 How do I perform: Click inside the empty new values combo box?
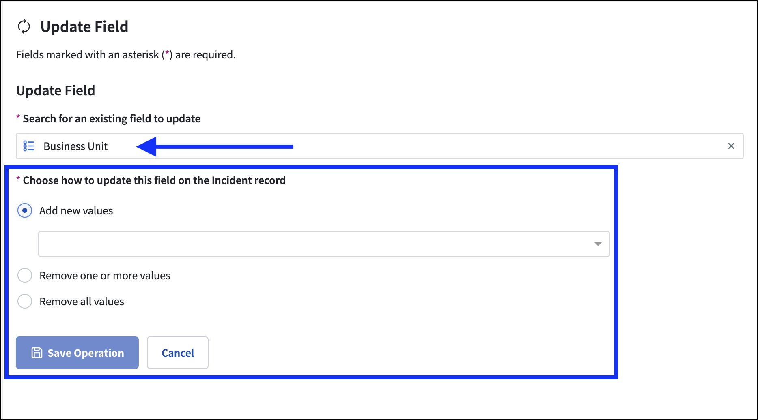click(x=312, y=244)
